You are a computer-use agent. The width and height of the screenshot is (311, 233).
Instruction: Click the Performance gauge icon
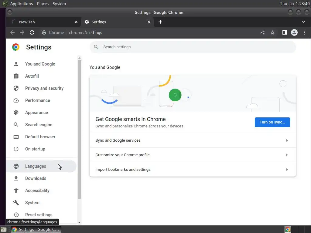(x=16, y=100)
